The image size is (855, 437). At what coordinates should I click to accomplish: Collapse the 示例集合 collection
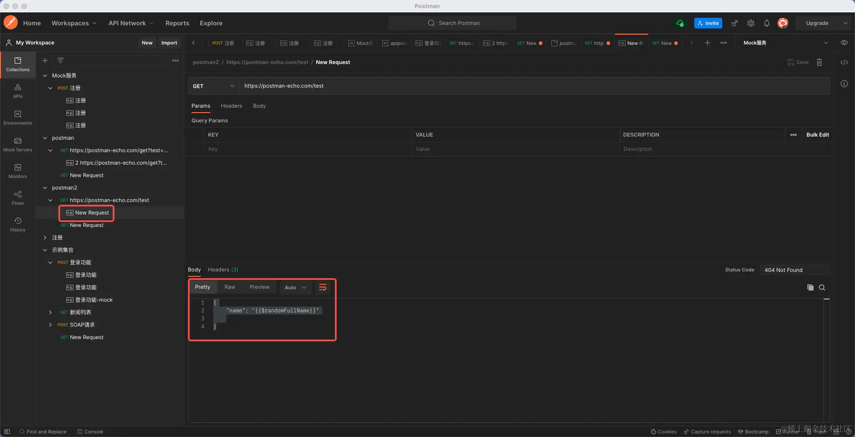pyautogui.click(x=45, y=250)
